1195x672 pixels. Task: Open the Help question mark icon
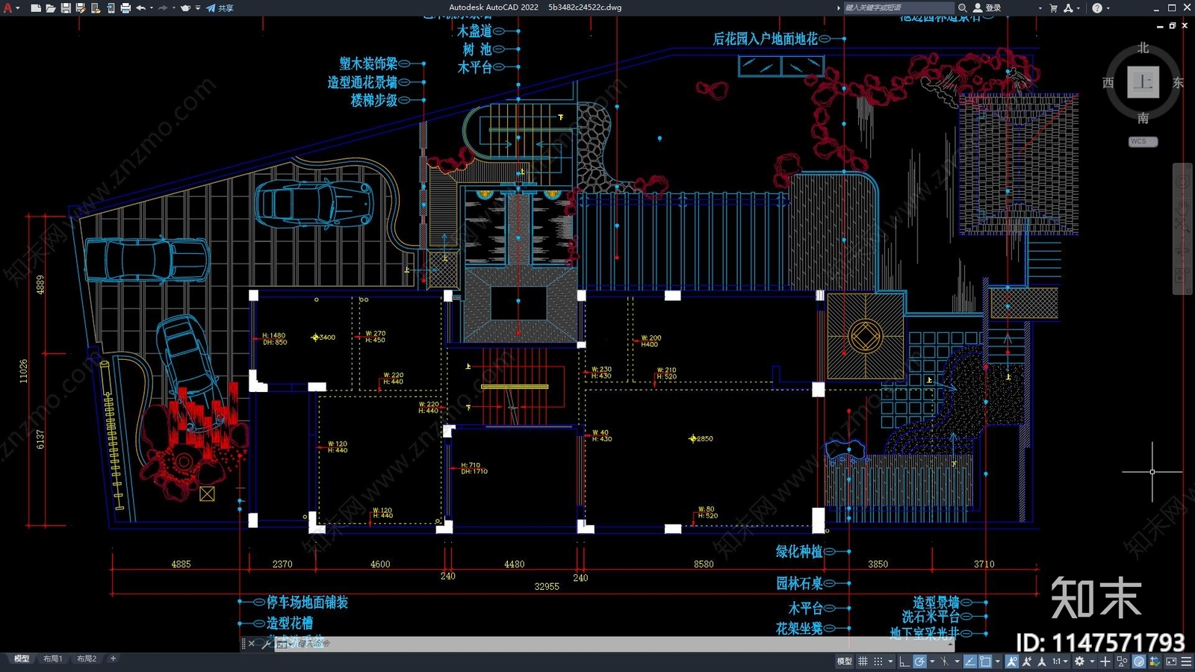[x=1097, y=7]
